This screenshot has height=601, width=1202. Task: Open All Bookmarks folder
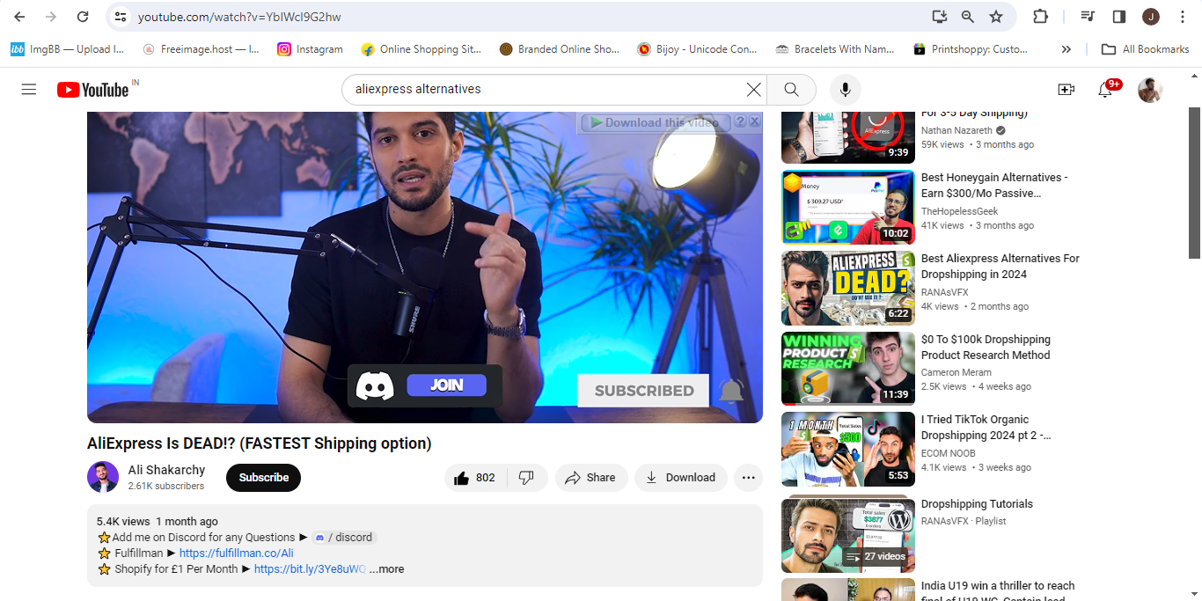1146,49
